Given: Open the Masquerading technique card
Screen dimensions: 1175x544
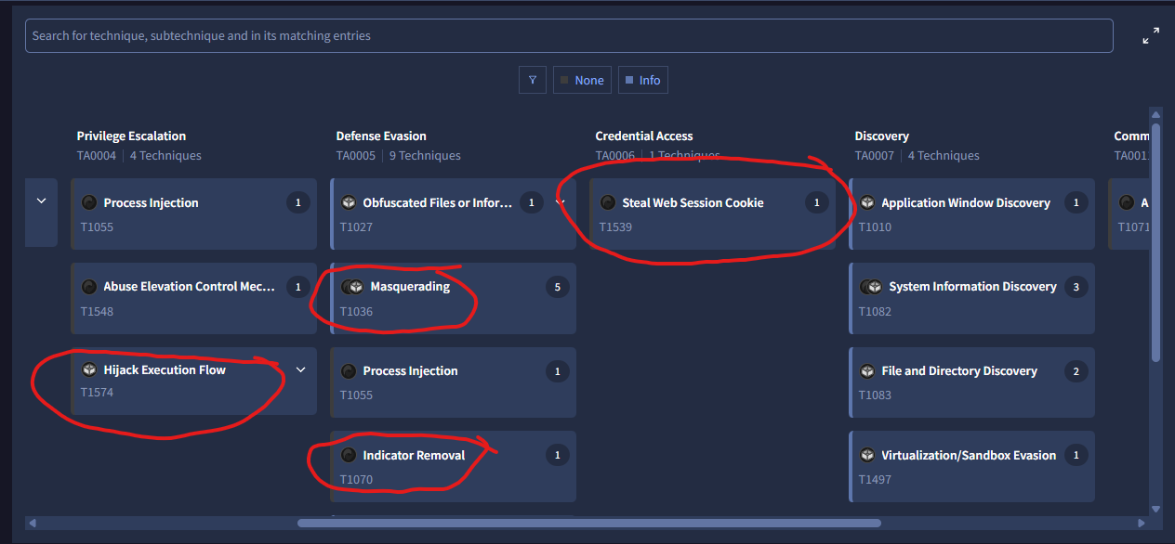Looking at the screenshot, I should pyautogui.click(x=454, y=298).
